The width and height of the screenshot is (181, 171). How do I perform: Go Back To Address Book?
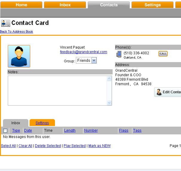16,31
